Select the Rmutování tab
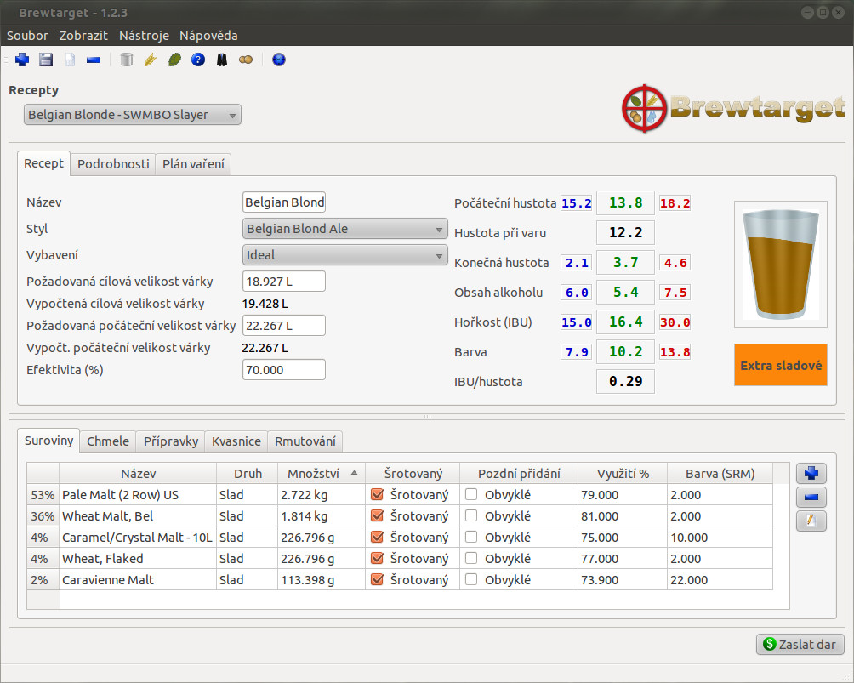 [305, 441]
